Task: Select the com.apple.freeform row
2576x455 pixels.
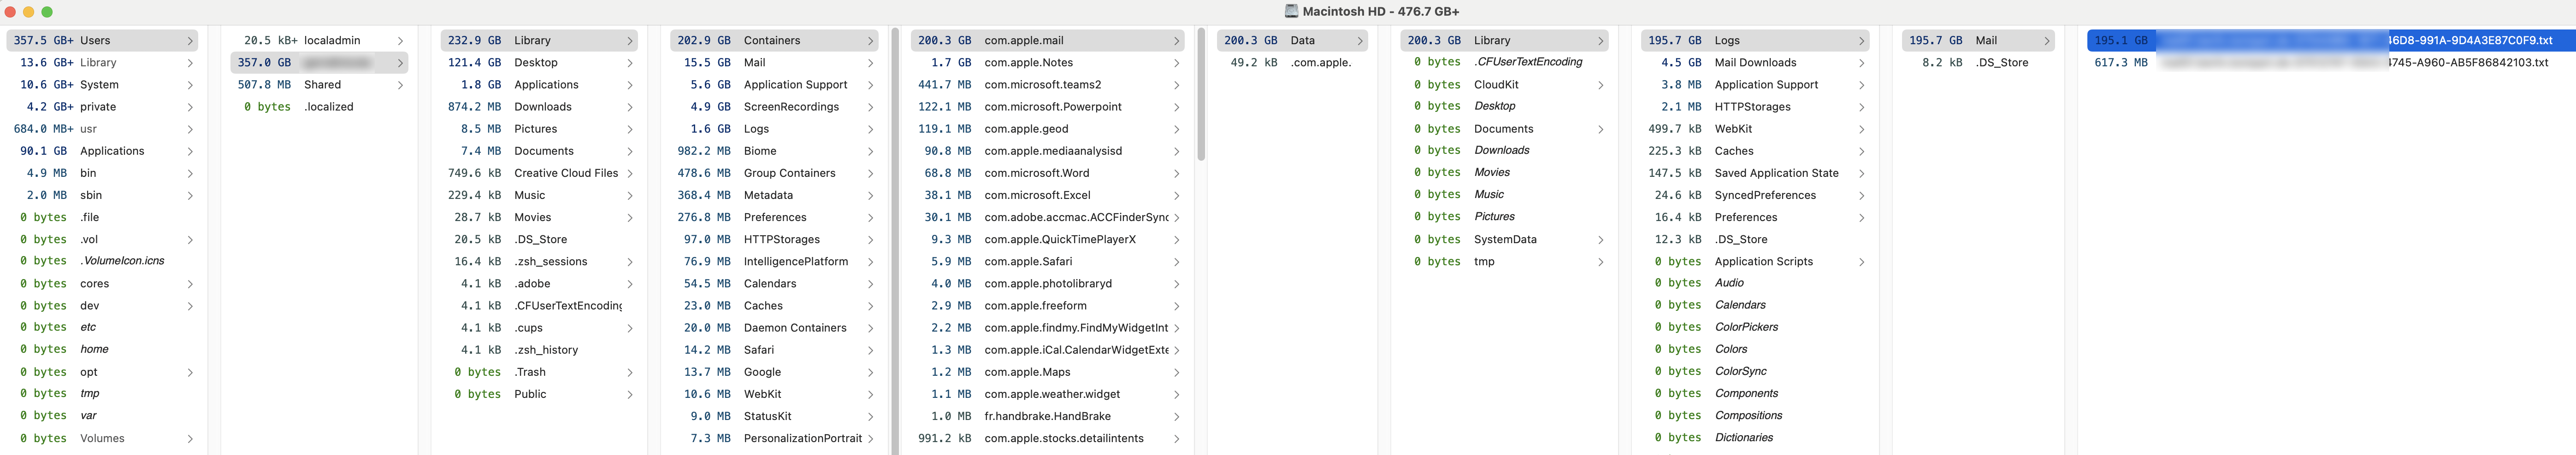Action: pyautogui.click(x=1047, y=306)
